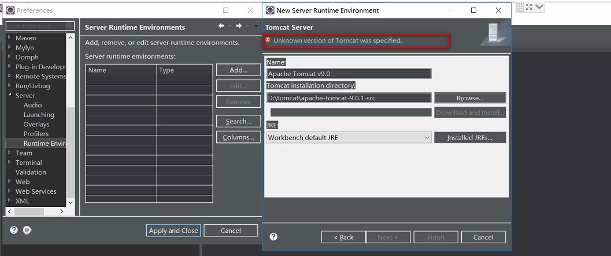Screen dimensions: 611x256
Task: Collapse the Server tree node
Action: click(10, 95)
